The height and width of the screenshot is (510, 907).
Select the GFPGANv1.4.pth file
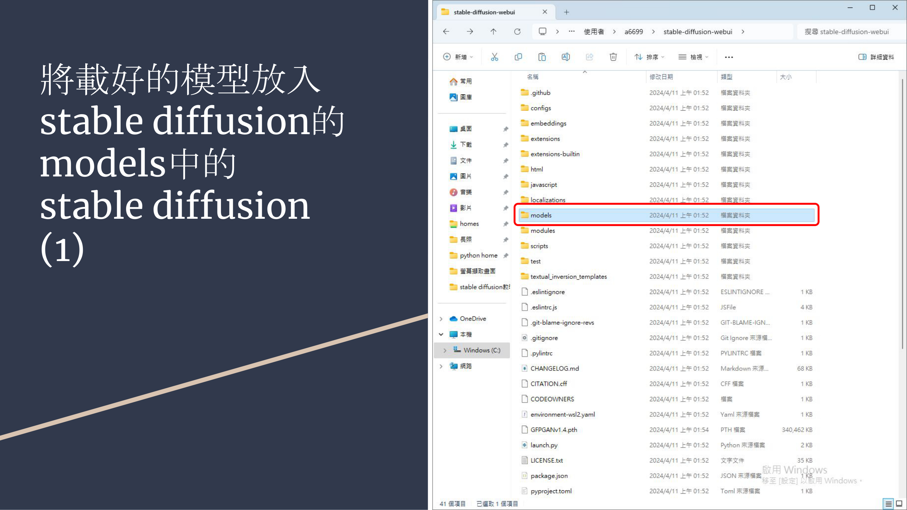pyautogui.click(x=667, y=429)
